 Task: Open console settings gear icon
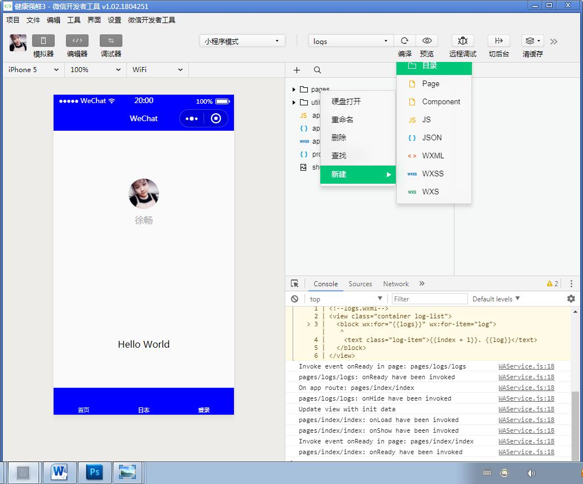pyautogui.click(x=571, y=299)
